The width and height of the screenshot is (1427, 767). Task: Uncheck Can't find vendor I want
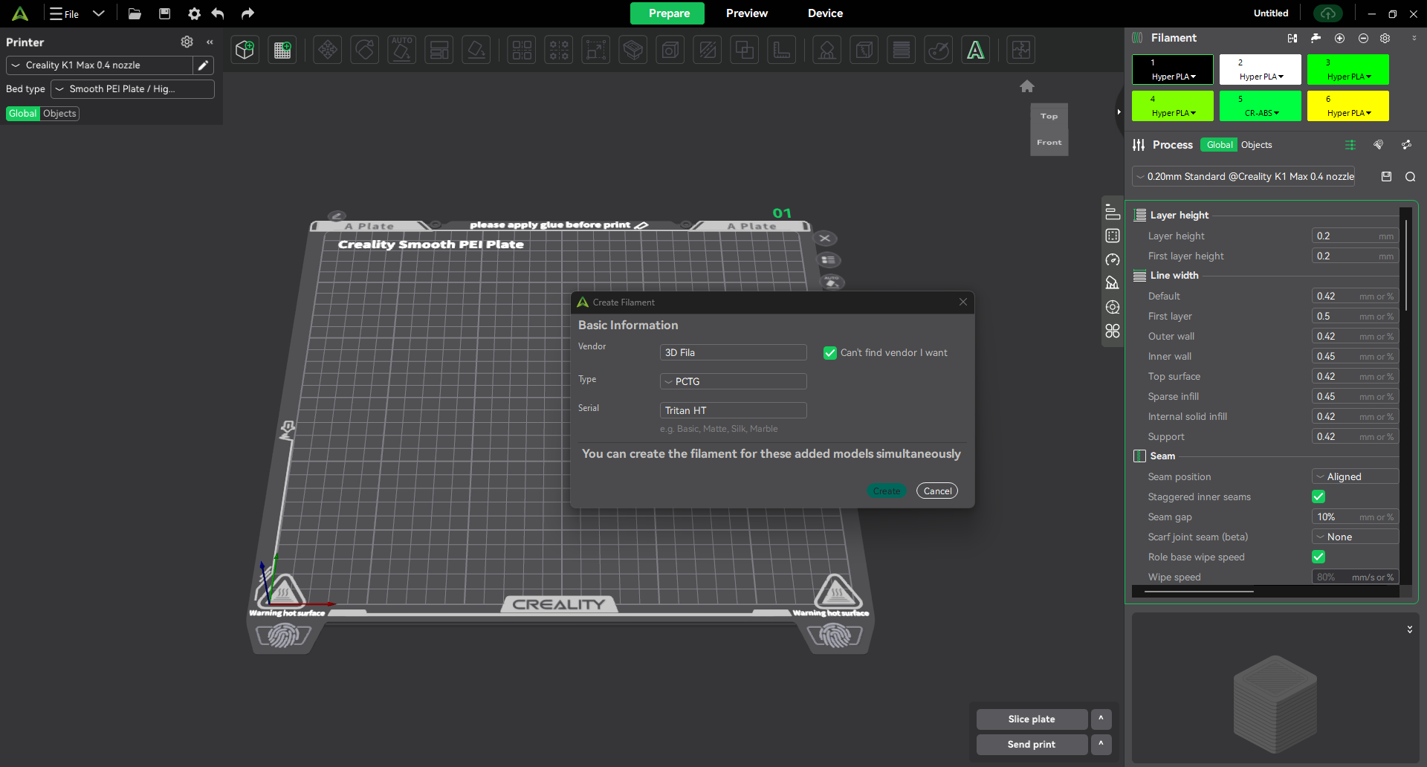tap(830, 353)
